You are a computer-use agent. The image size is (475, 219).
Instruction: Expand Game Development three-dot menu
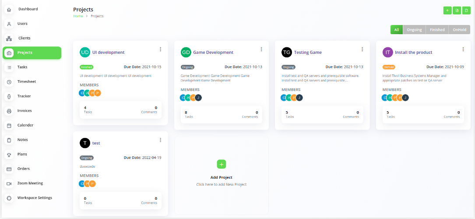[261, 49]
